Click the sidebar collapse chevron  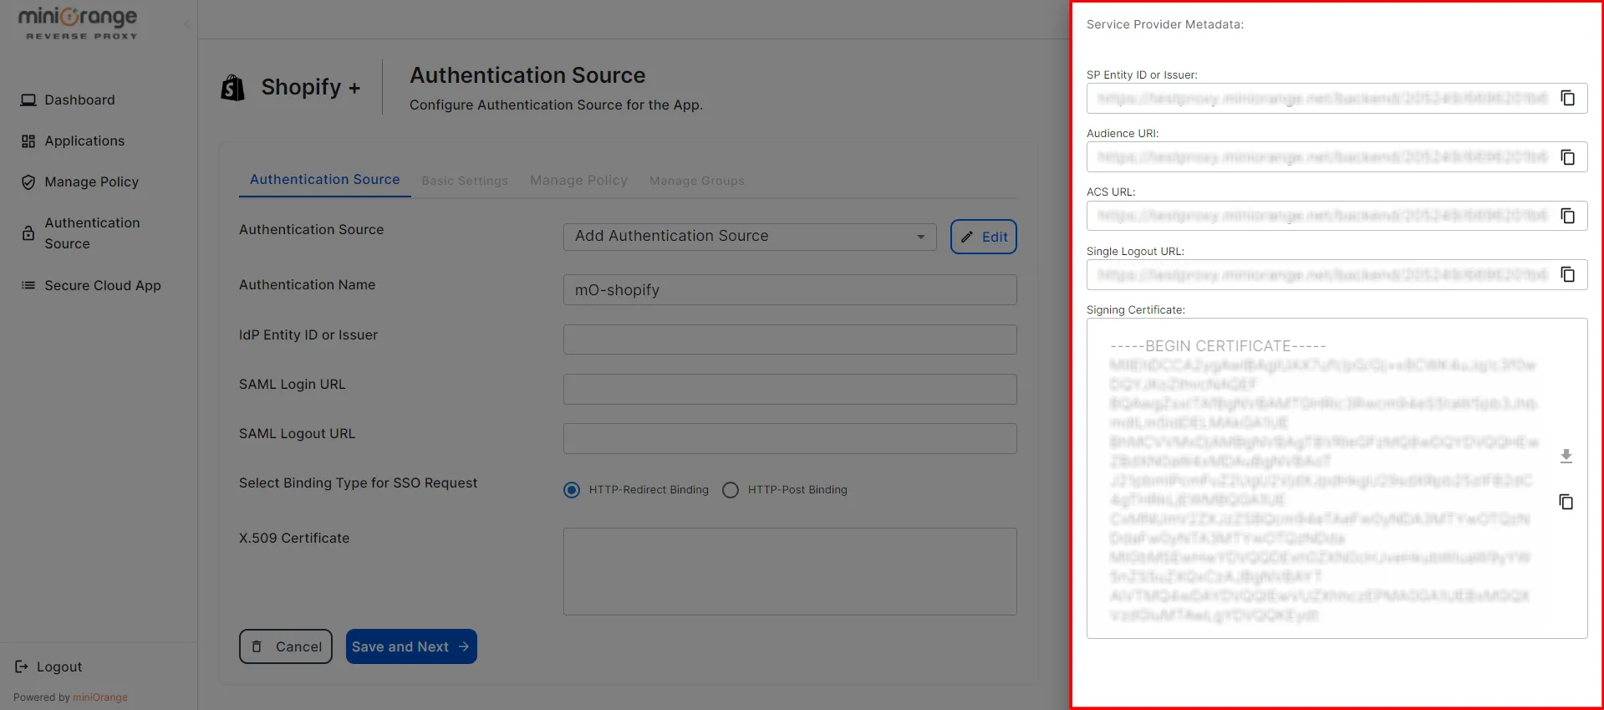[x=187, y=24]
